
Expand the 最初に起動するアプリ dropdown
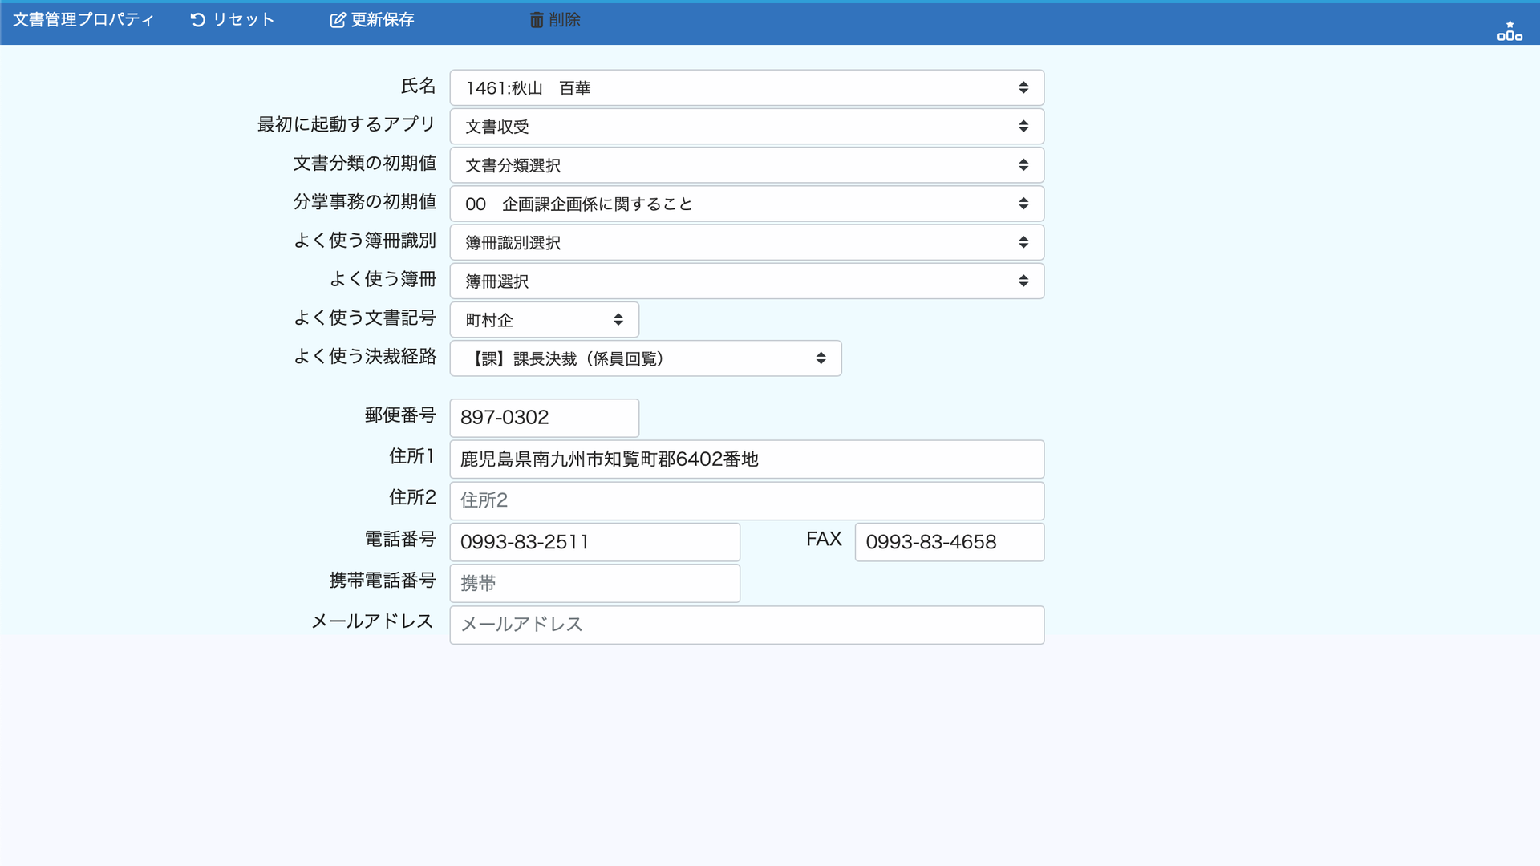[x=746, y=127]
